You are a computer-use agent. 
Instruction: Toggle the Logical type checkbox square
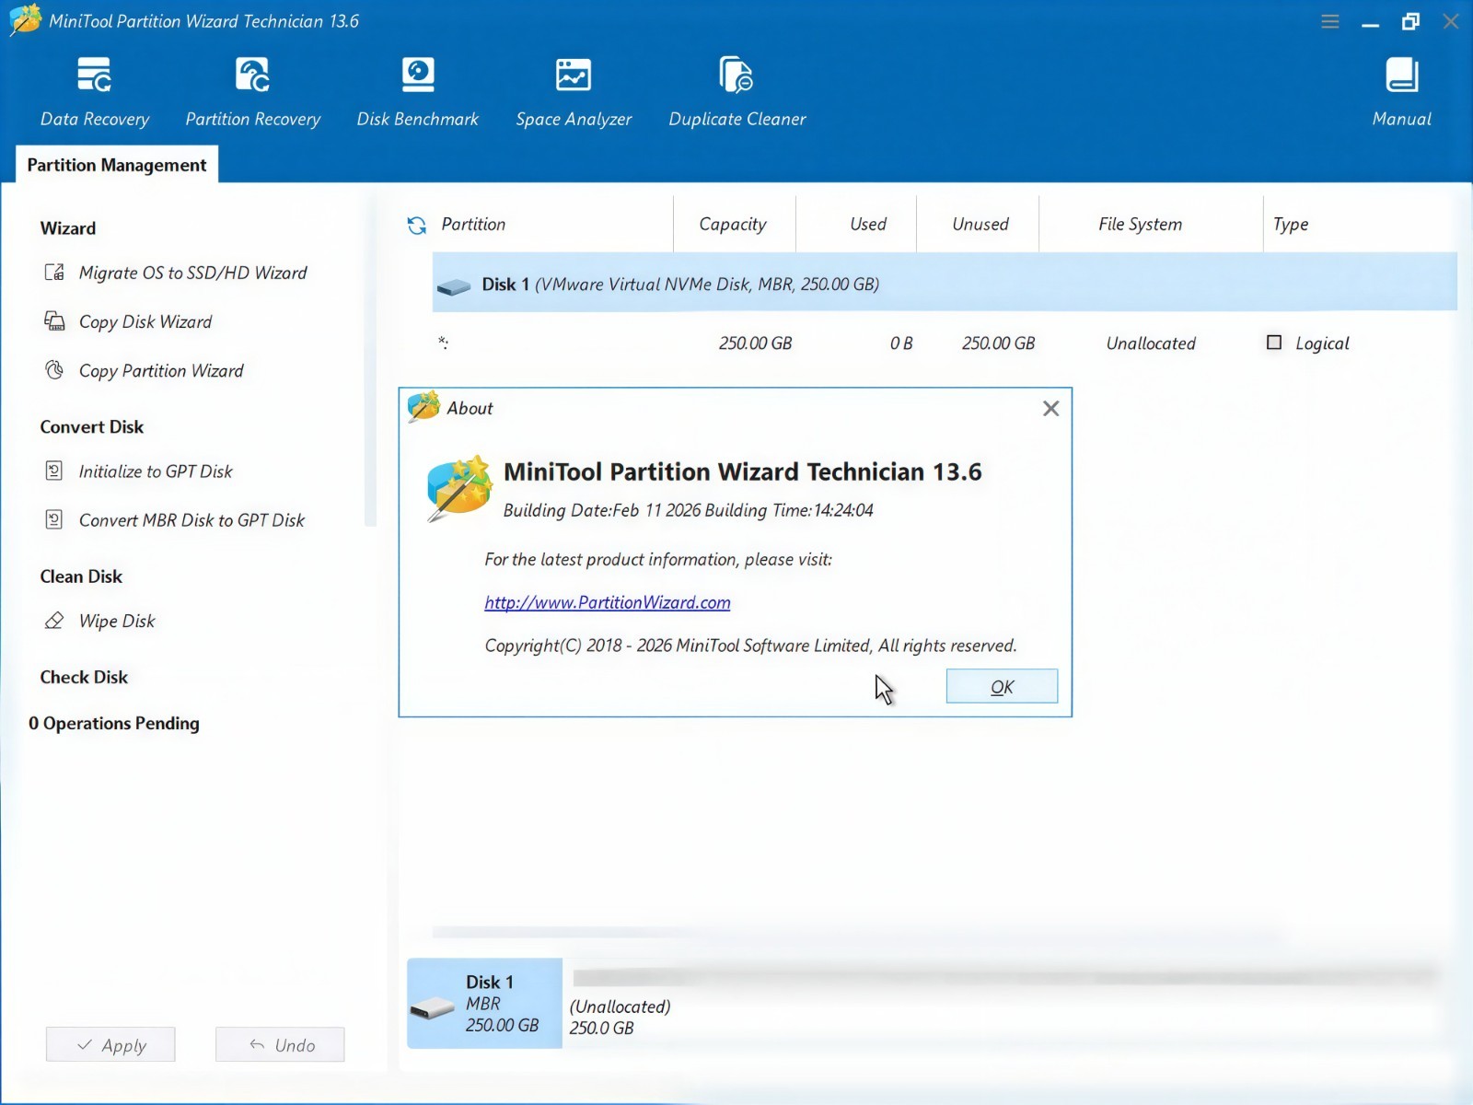tap(1274, 343)
